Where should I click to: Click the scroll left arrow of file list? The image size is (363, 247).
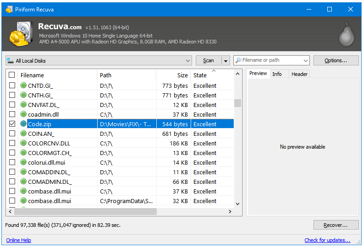(10, 211)
